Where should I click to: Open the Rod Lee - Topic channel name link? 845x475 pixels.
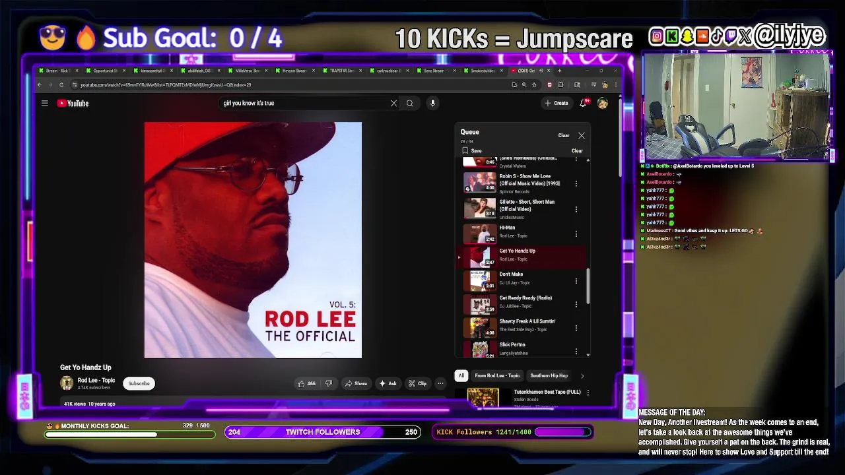point(96,381)
